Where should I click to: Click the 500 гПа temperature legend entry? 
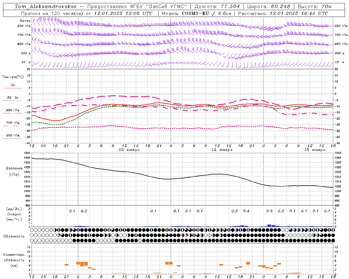tap(13, 135)
